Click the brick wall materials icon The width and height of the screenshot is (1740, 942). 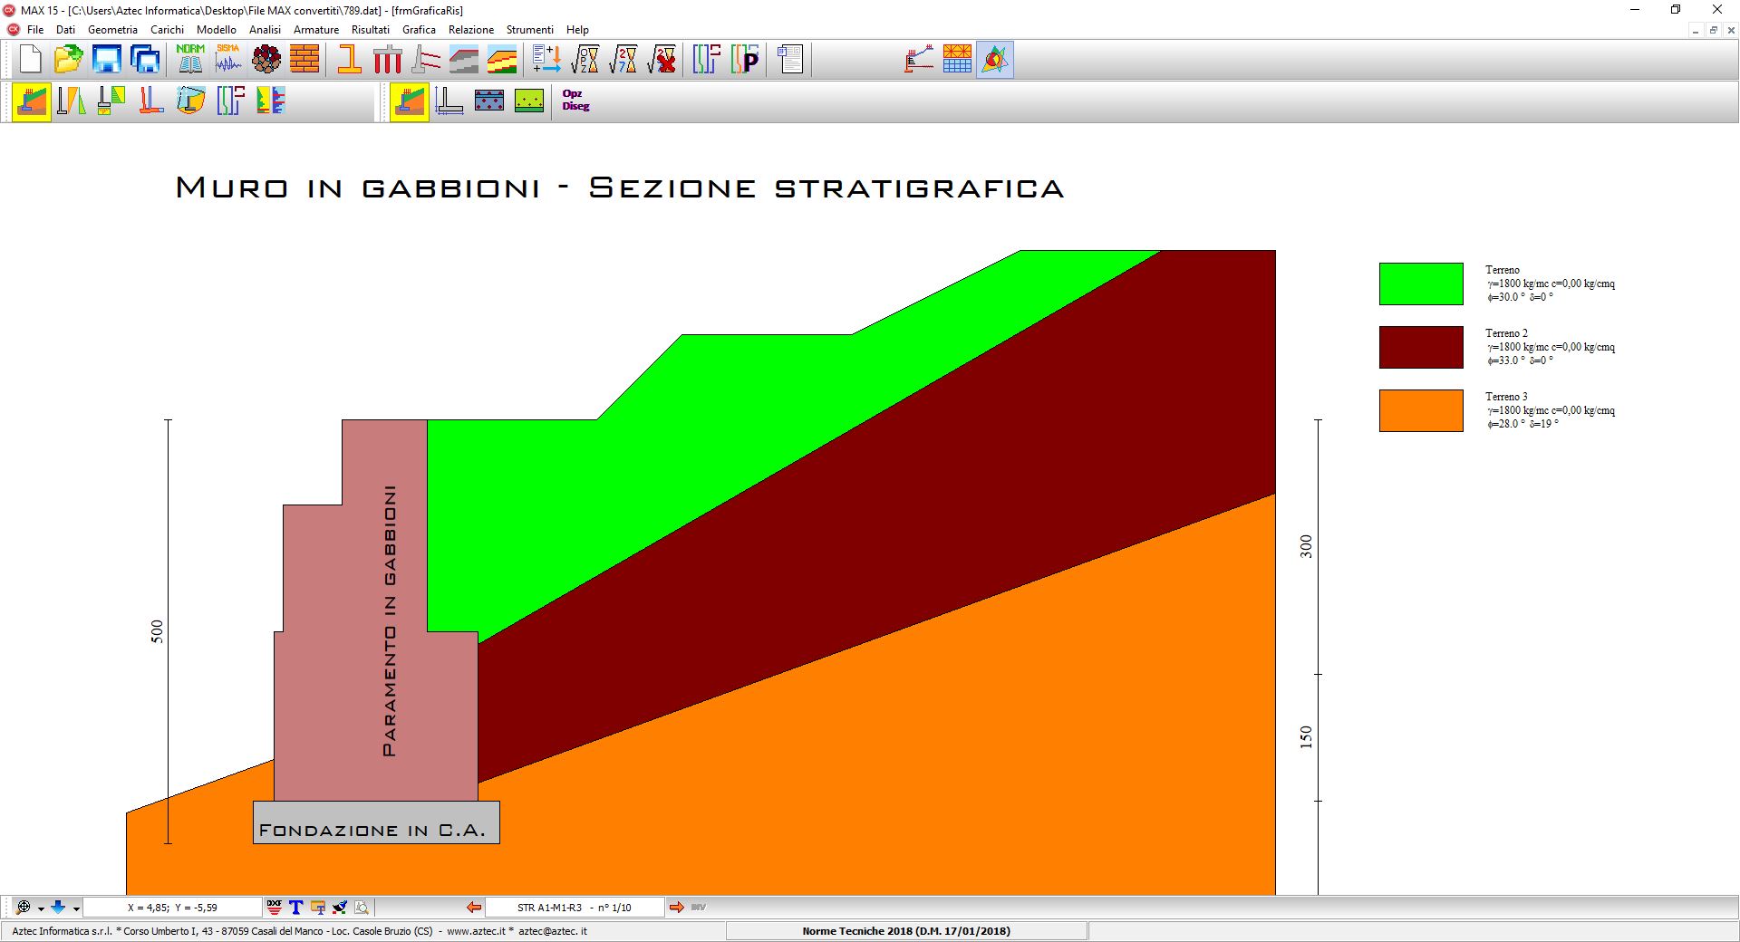coord(304,60)
